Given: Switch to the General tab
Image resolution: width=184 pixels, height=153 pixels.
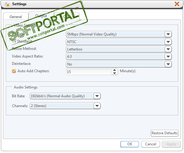Looking at the screenshot, I should click(x=16, y=17).
